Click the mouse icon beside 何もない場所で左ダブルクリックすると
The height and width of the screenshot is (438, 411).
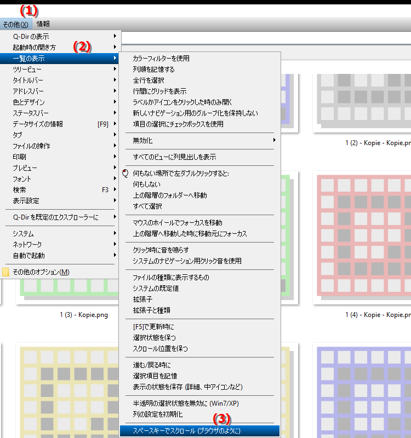click(125, 174)
